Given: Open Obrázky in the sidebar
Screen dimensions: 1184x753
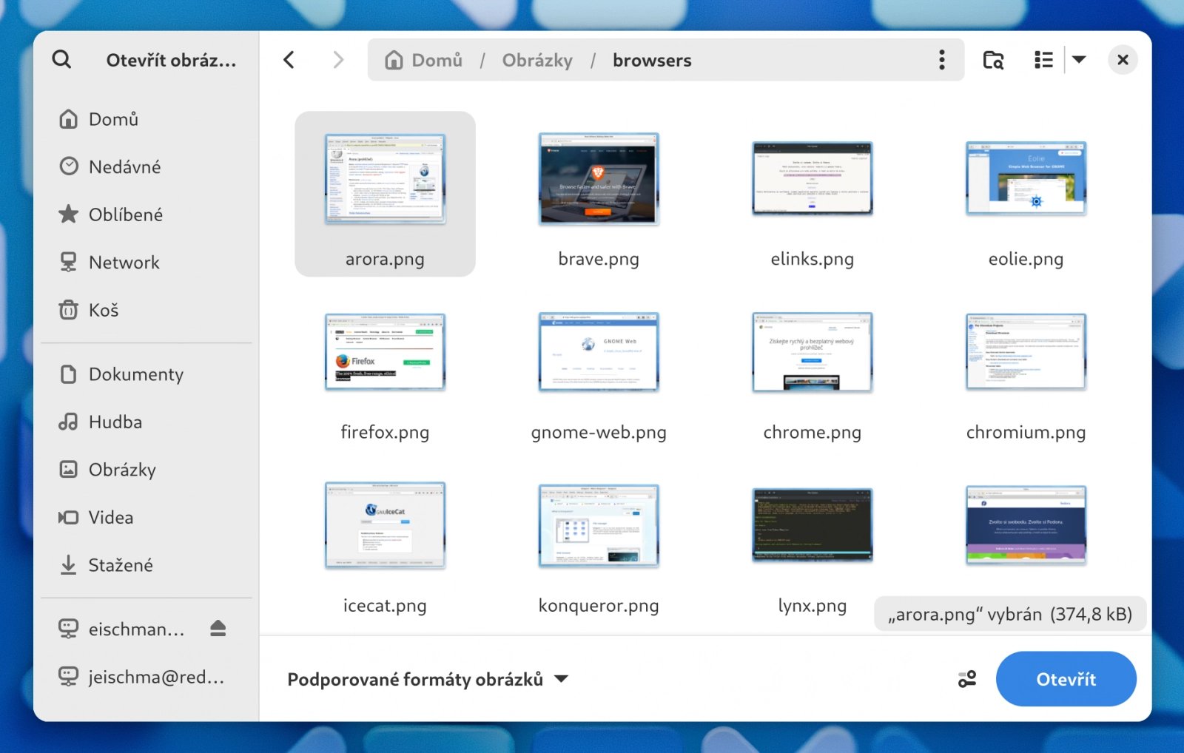Looking at the screenshot, I should (x=146, y=470).
